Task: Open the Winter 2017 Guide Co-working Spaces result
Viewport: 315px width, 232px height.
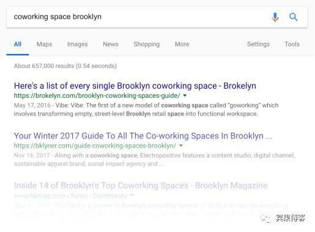Action: tap(143, 136)
